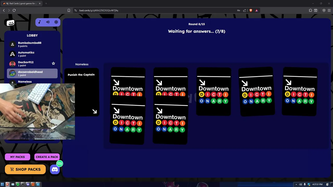Click Bumbabumba88's avatar icon

(12, 44)
